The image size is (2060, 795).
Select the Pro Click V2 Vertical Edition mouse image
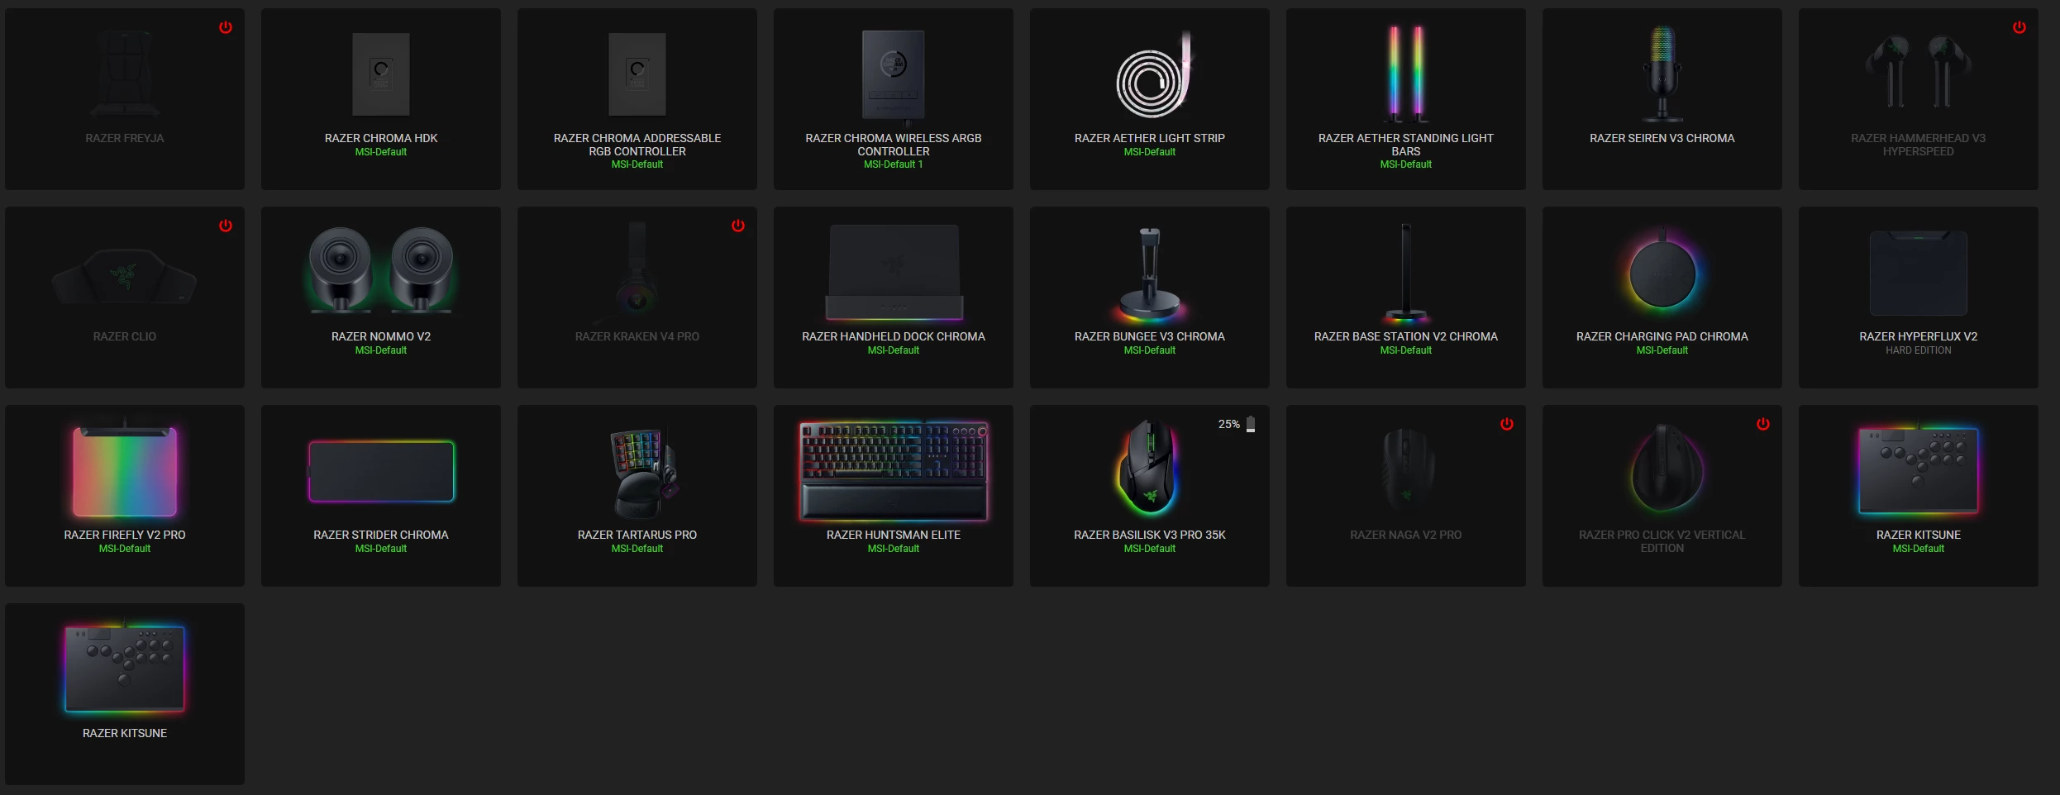click(1666, 469)
